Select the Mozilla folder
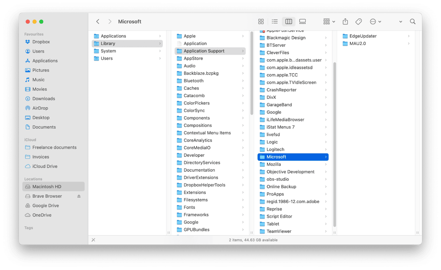The image size is (441, 270). [293, 164]
